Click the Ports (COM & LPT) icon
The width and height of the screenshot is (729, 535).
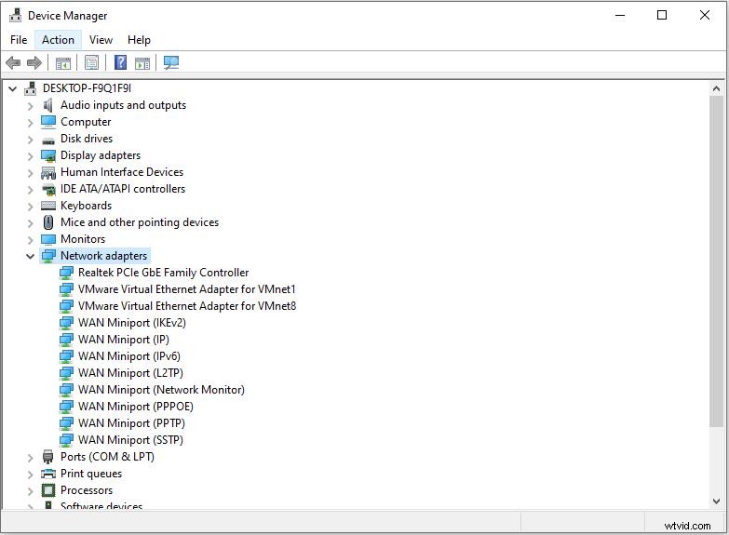click(x=47, y=457)
